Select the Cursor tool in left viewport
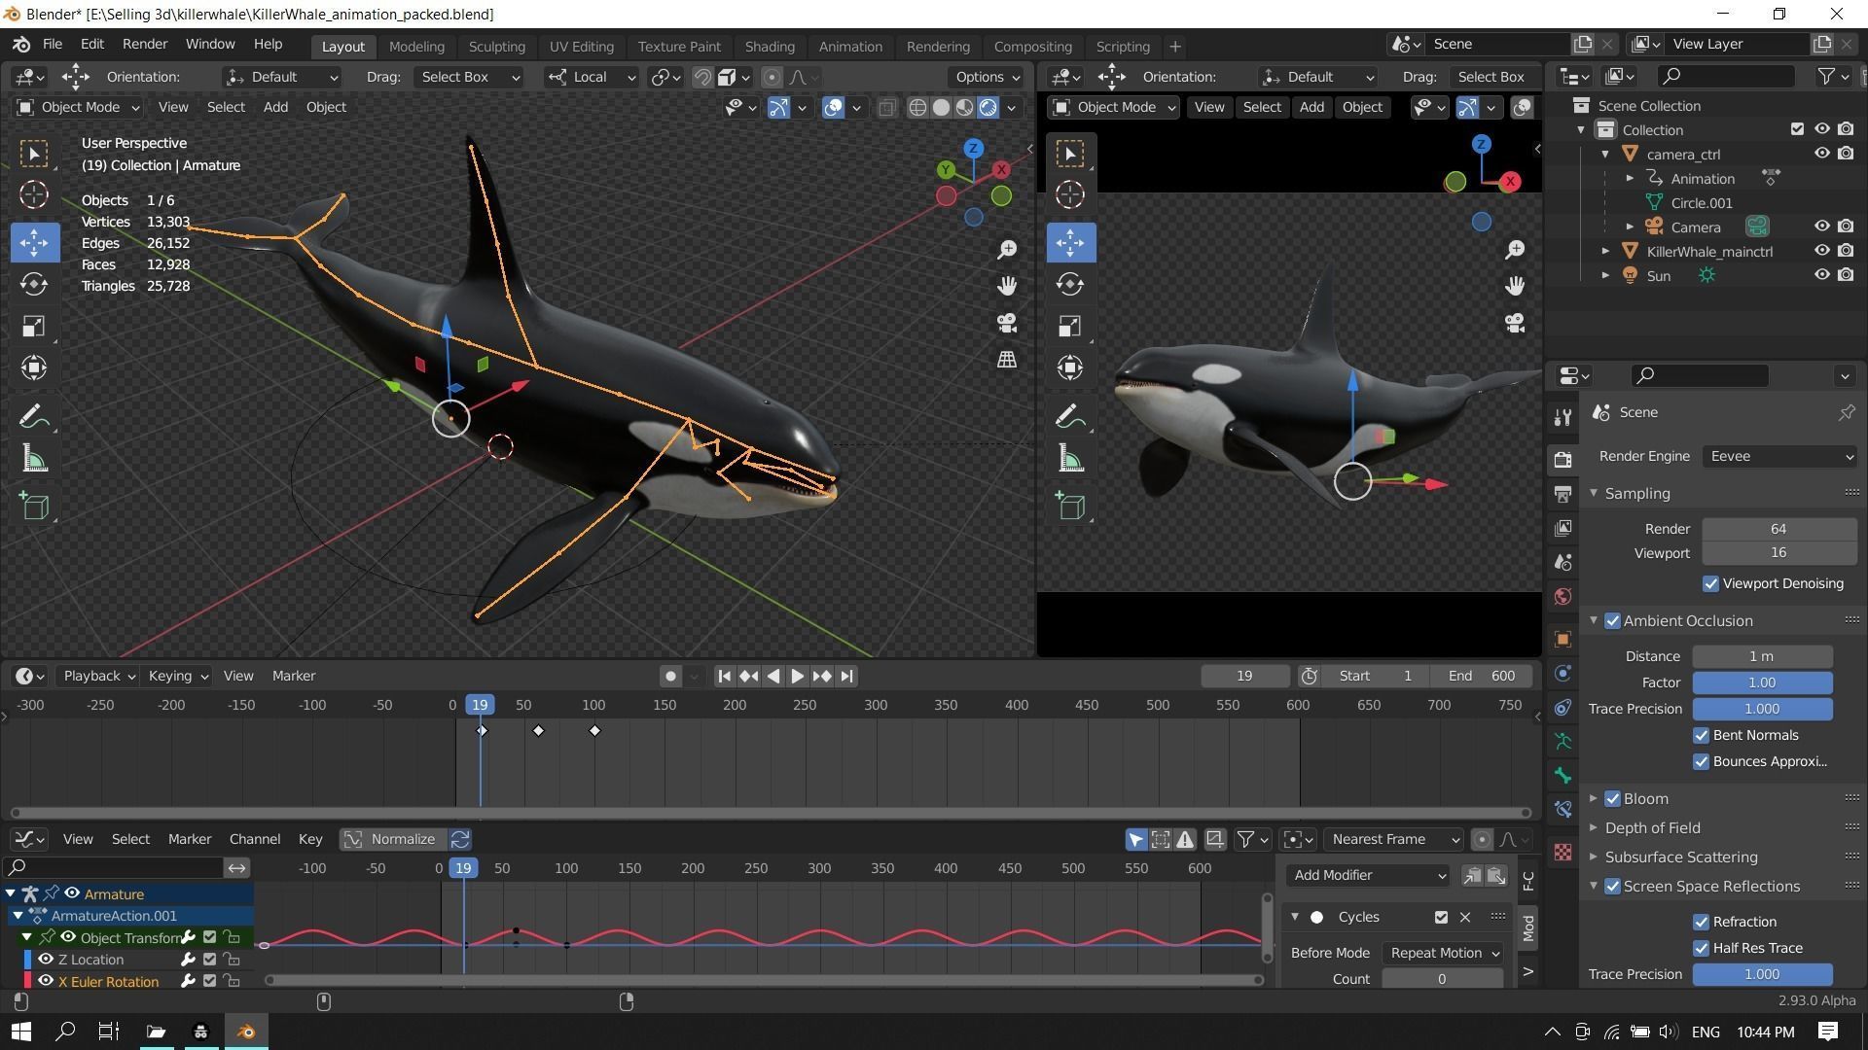Viewport: 1868px width, 1050px height. tap(34, 195)
